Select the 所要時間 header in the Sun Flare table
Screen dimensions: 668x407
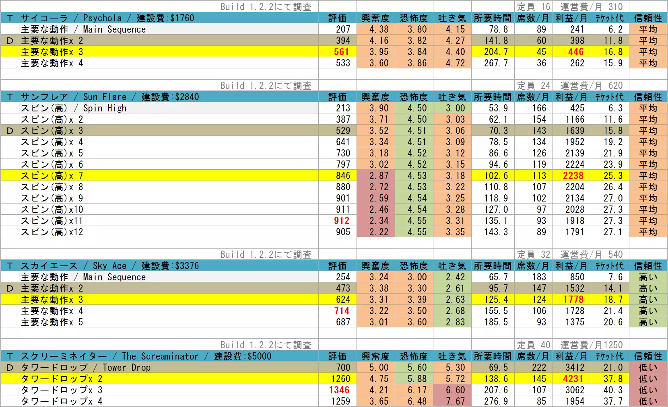(493, 97)
